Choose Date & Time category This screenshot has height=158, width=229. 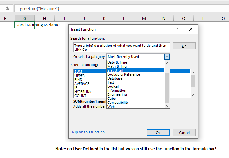[x=117, y=62]
